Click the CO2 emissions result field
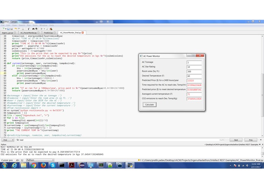Viewport: 264px width, 188px height. pyautogui.click(x=194, y=99)
